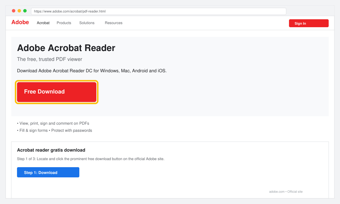Click 'adobe.com • Official site' footer text

point(286,192)
